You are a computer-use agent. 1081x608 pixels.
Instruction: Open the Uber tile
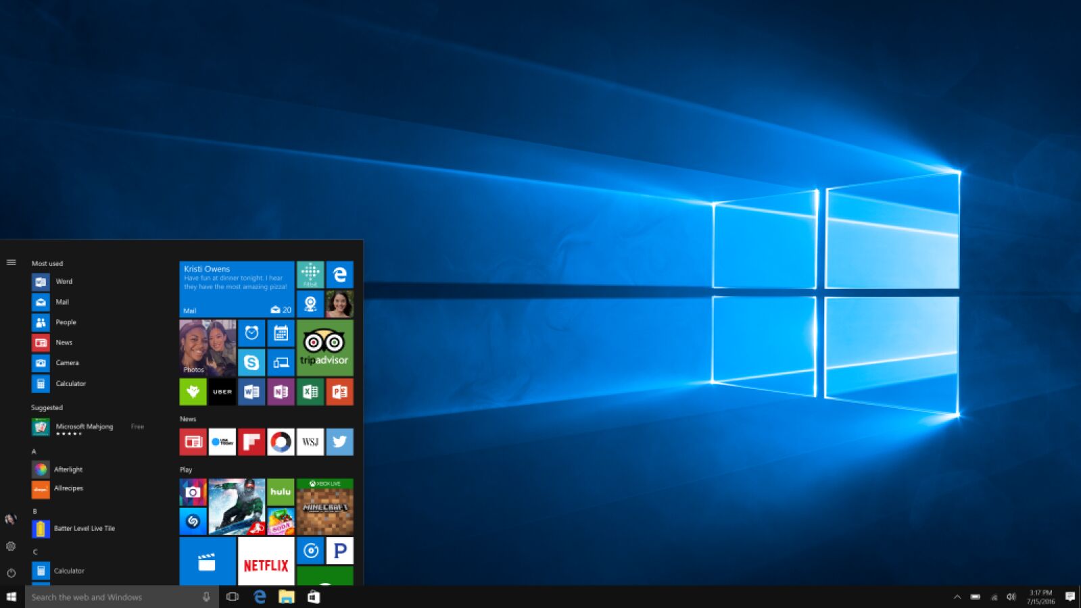222,392
